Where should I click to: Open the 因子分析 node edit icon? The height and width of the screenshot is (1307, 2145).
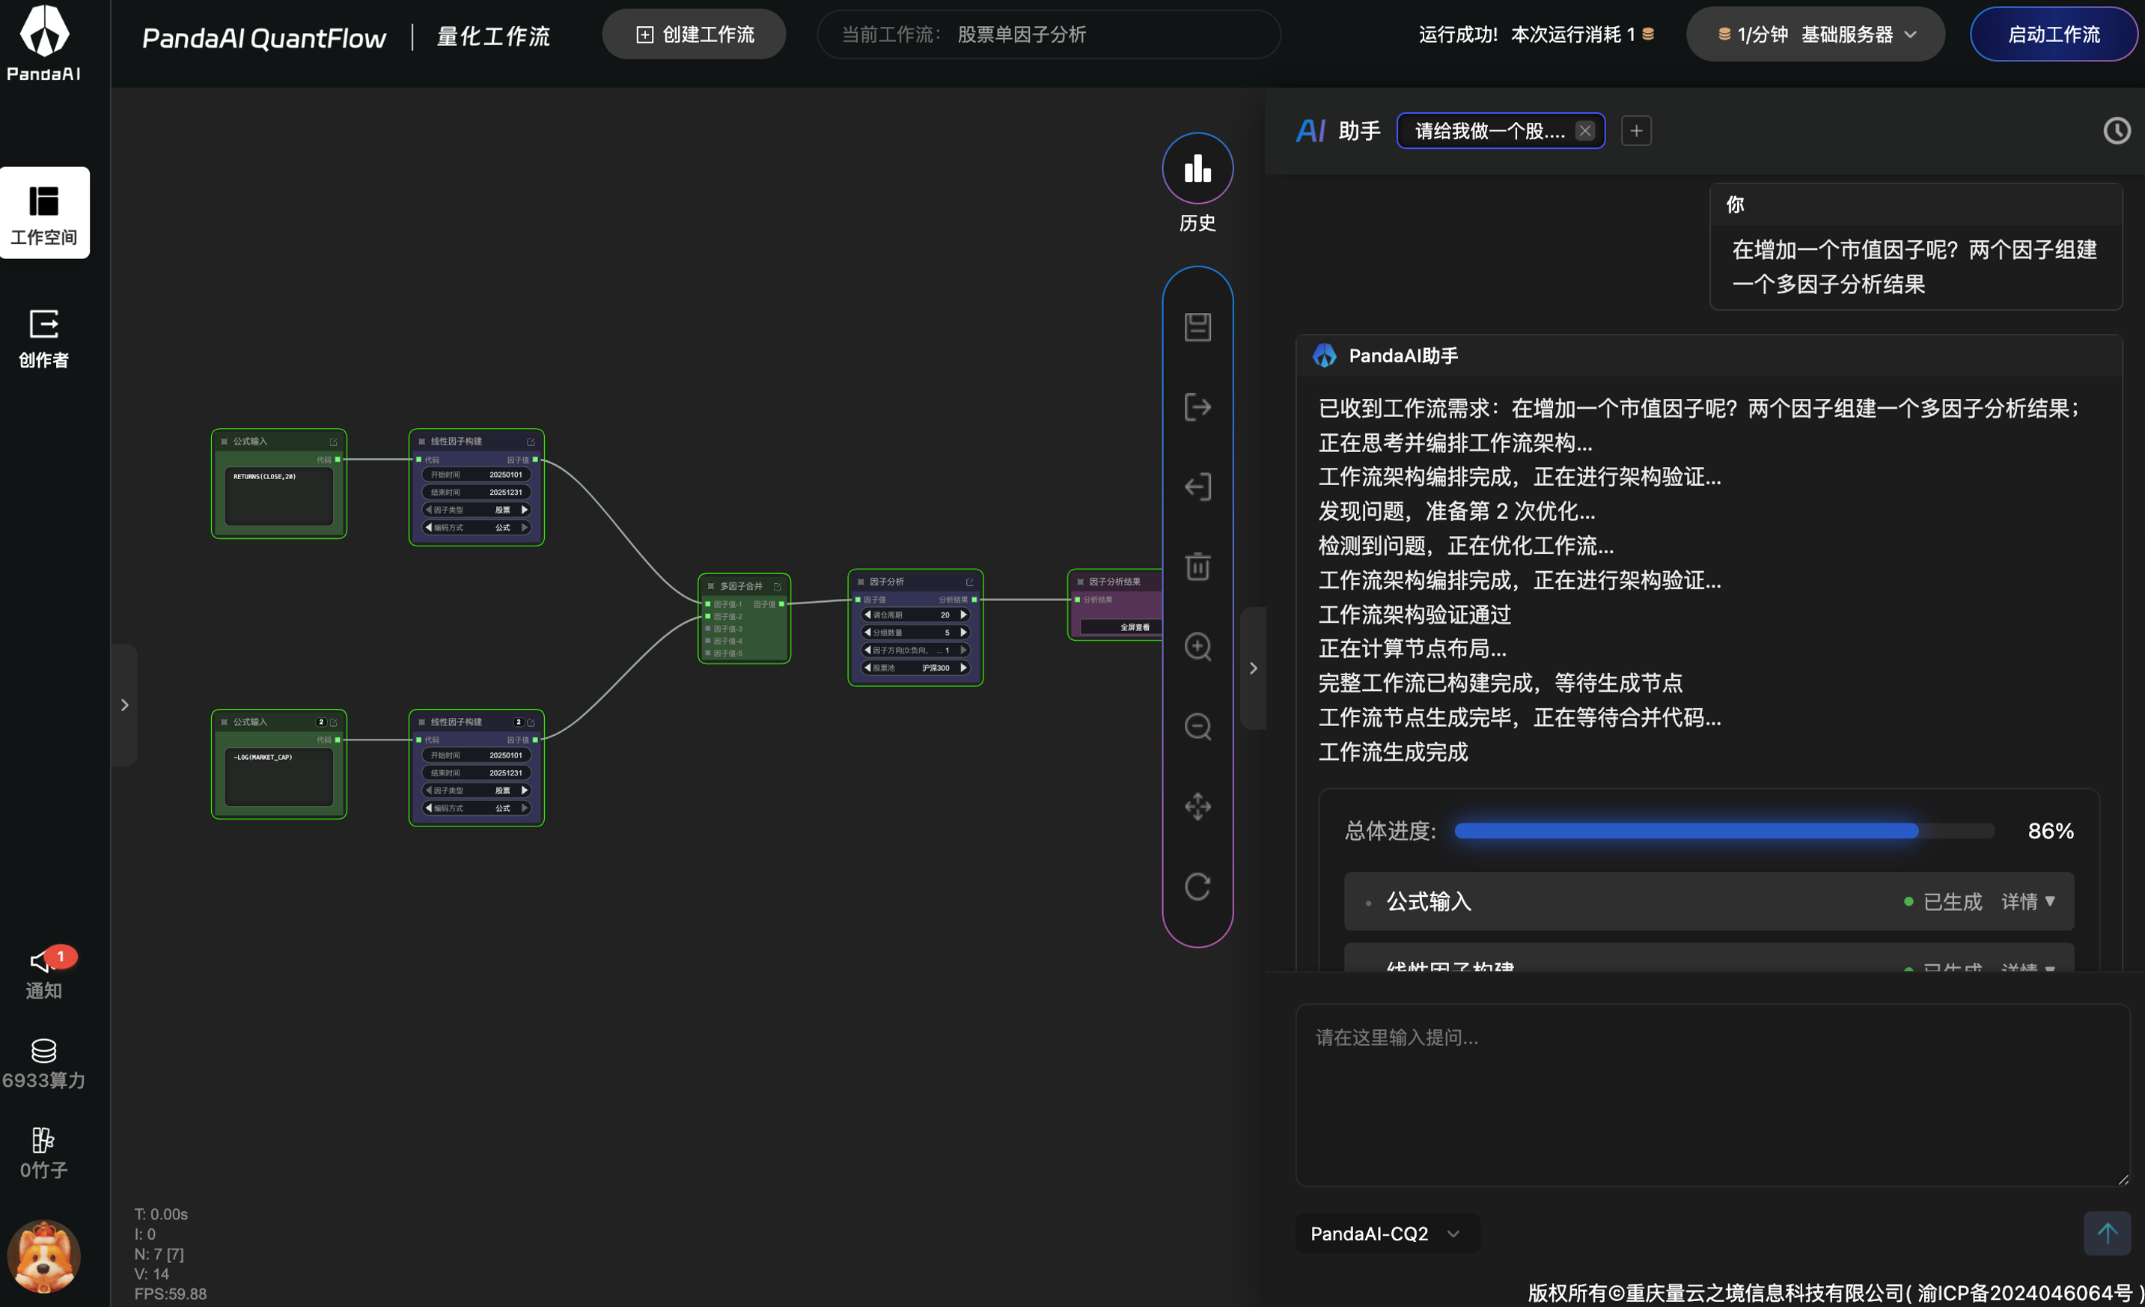pos(970,582)
